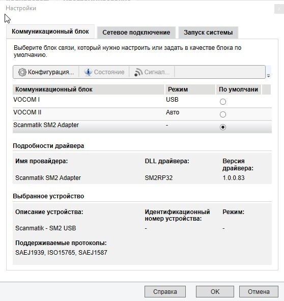Switch to Сетевое подключение tab
The height and width of the screenshot is (301, 284).
point(136,33)
